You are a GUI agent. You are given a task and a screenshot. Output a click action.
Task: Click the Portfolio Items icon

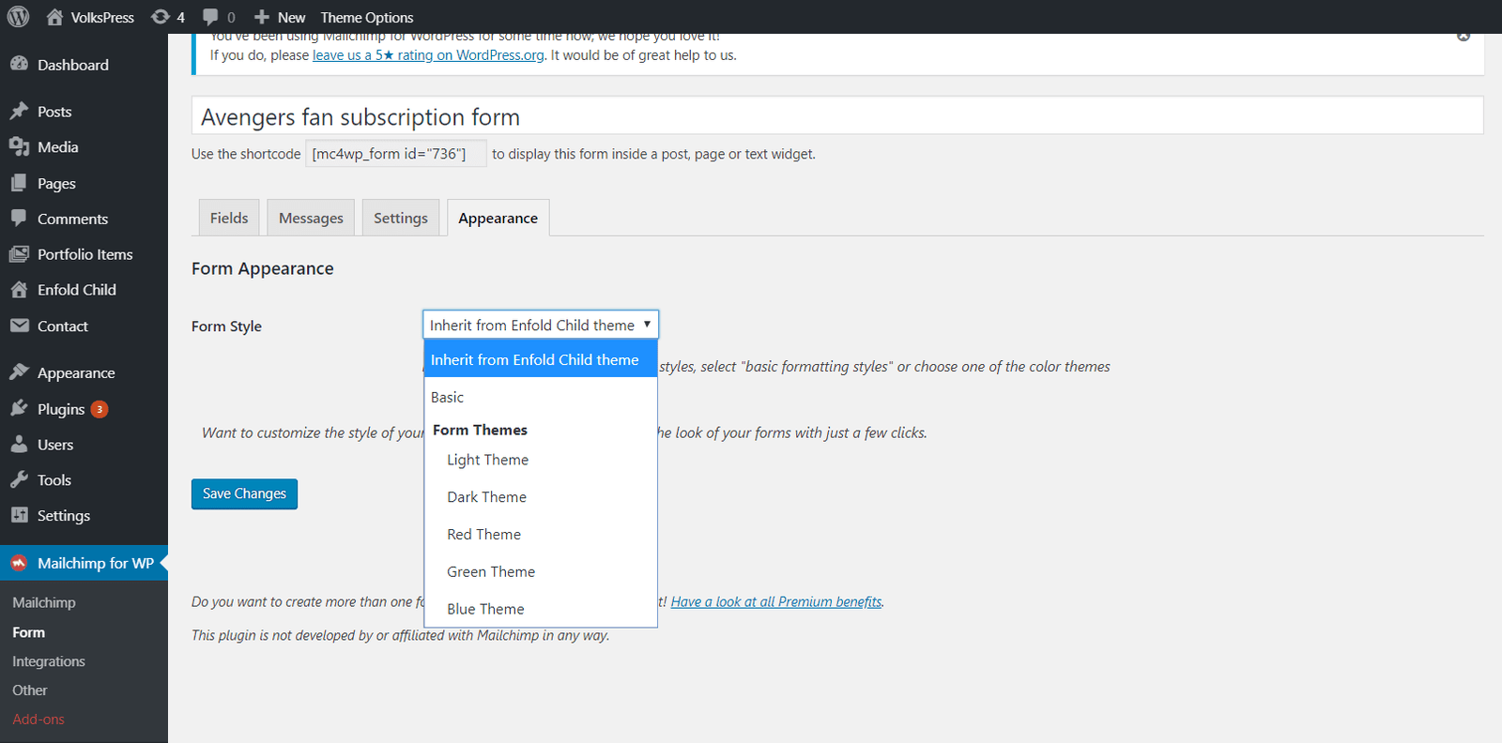pyautogui.click(x=19, y=253)
